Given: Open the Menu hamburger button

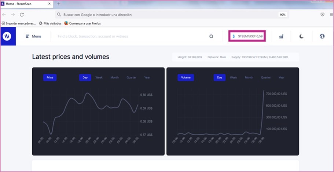Looking at the screenshot, I should tap(33, 36).
